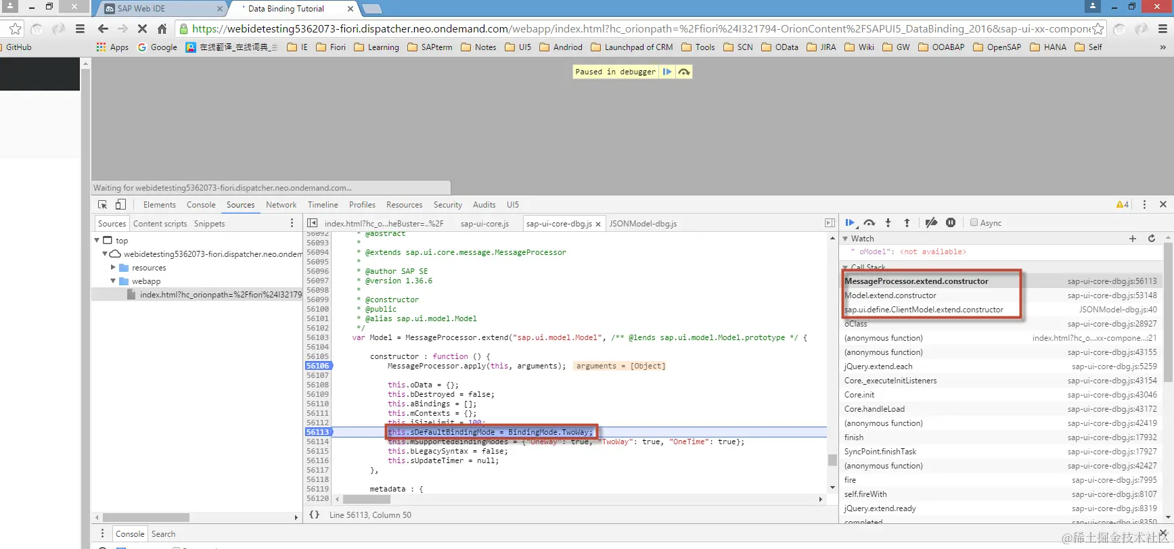Toggle breakpoint on line 56106
Viewport: 1174px width, 549px height.
(x=317, y=366)
